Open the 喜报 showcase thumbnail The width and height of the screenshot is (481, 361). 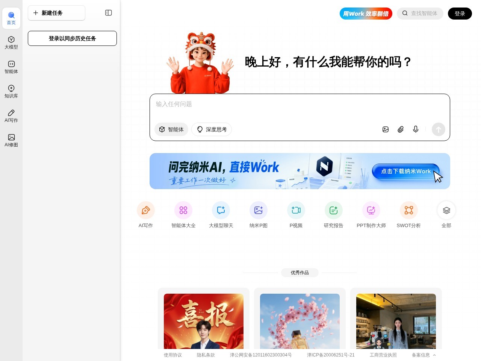click(x=204, y=321)
